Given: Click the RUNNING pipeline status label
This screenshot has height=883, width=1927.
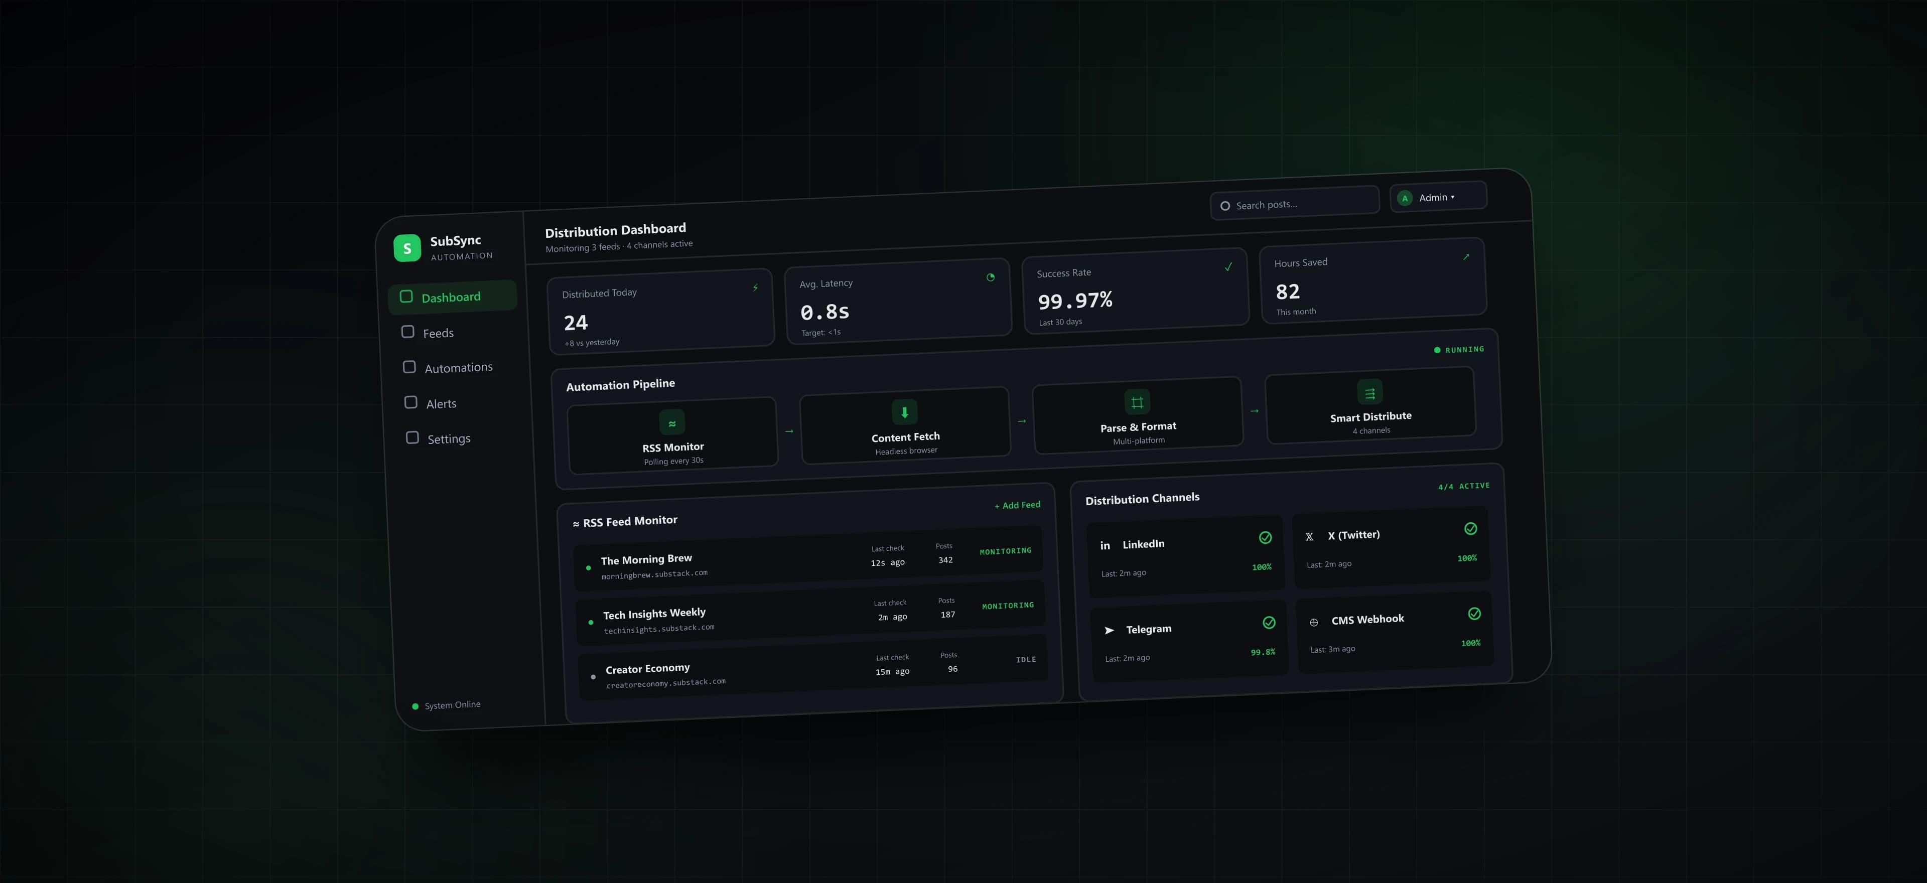Looking at the screenshot, I should (1459, 350).
